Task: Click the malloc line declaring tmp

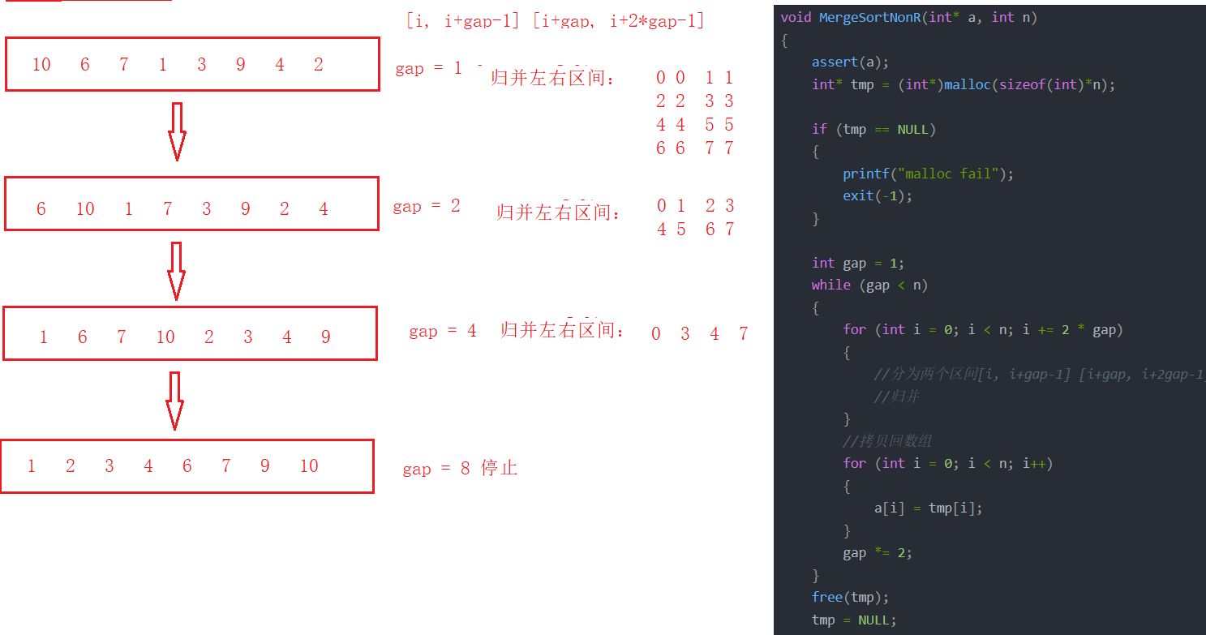Action: (964, 84)
